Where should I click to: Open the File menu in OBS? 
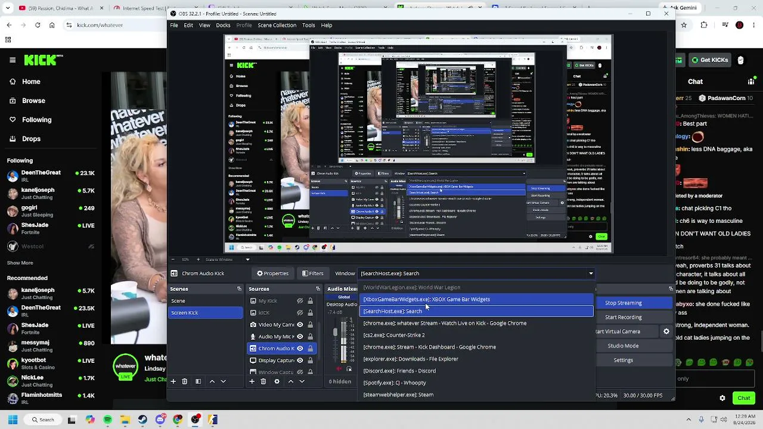click(x=174, y=25)
